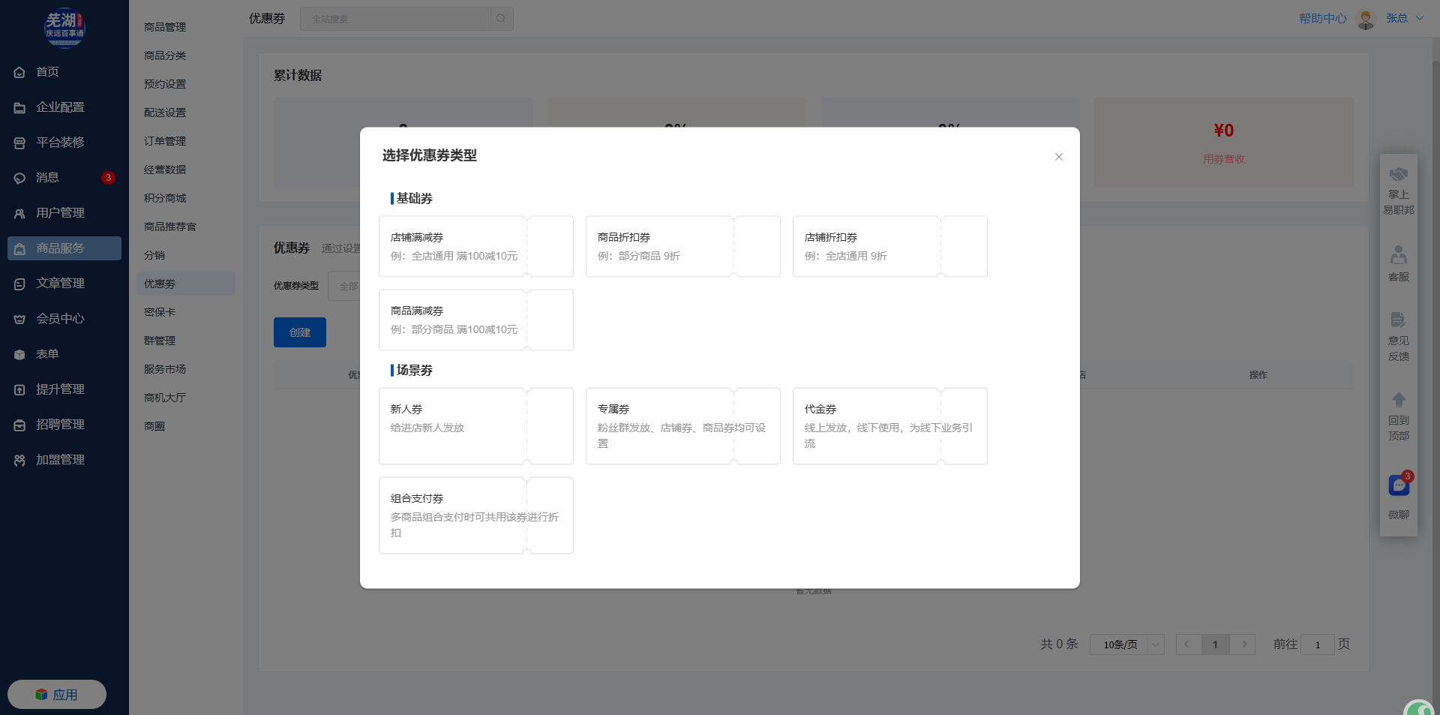Click the 首页 home icon in sidebar
Image resolution: width=1440 pixels, height=715 pixels.
pos(19,72)
